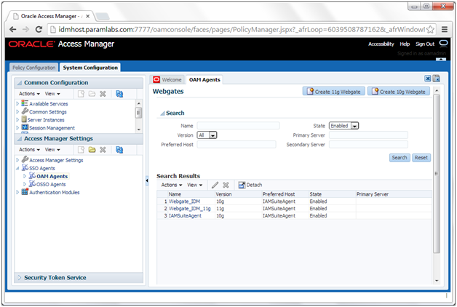Click Common Configuration refresh icon

(119, 94)
